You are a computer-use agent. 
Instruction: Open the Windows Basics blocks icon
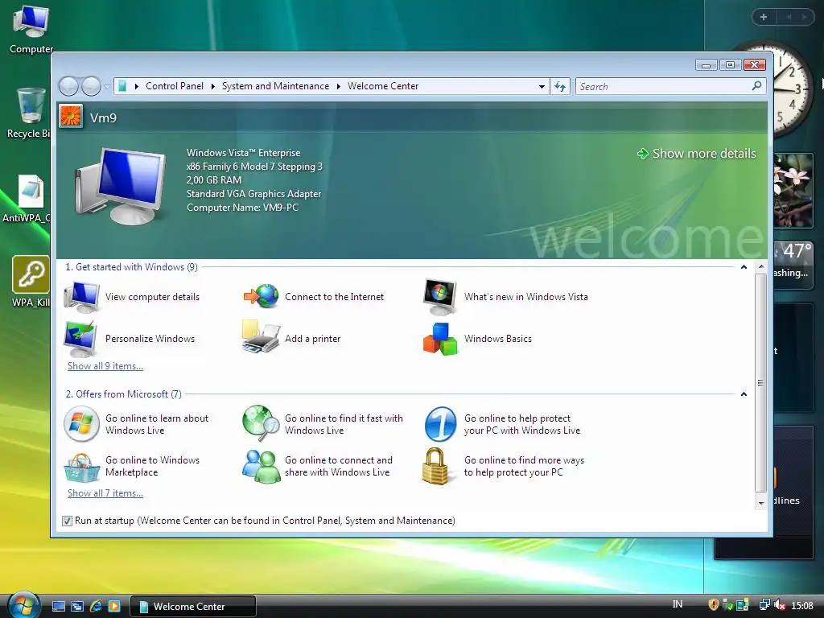coord(440,339)
